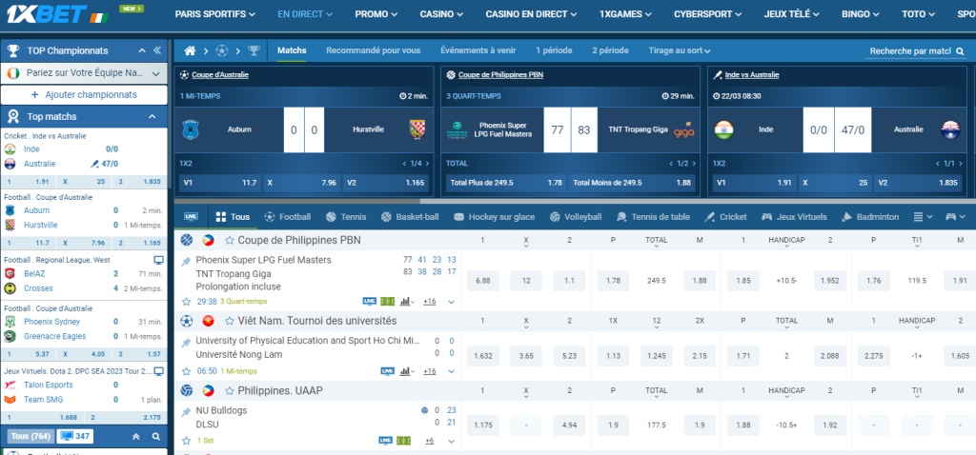Click the football icon in breadcrumb bar
This screenshot has height=455, width=976.
point(221,50)
